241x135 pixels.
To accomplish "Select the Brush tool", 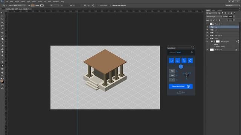I will [2, 36].
